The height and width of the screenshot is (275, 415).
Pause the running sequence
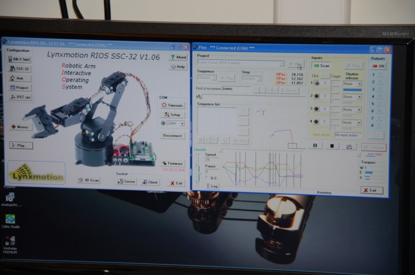click(x=315, y=146)
